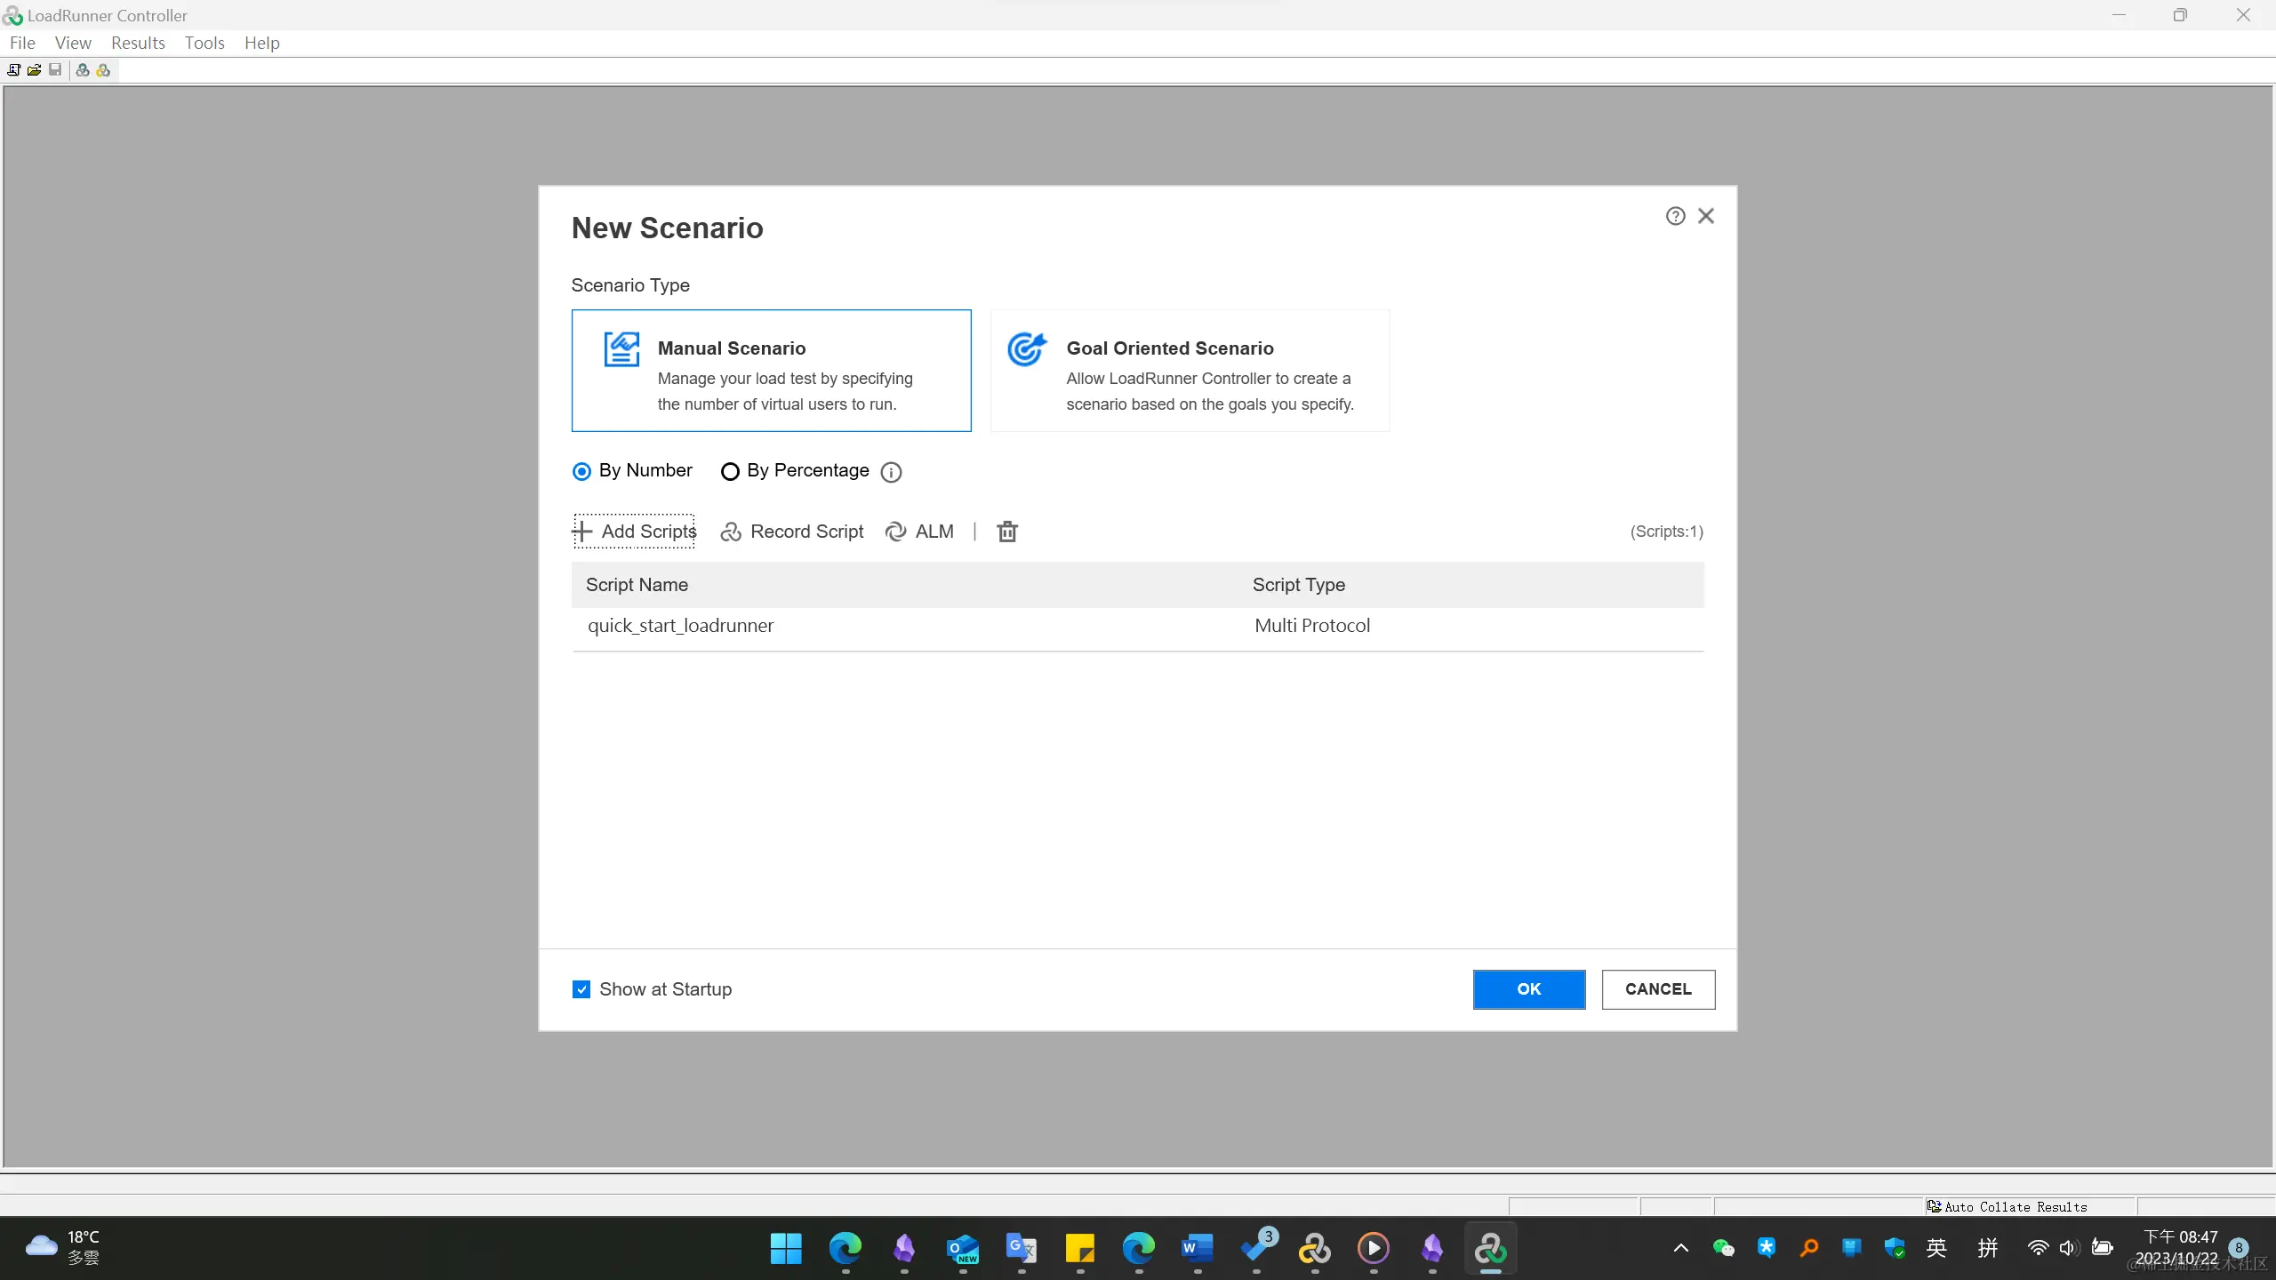
Task: Click the (Scripts:1) counter label
Action: pos(1667,532)
